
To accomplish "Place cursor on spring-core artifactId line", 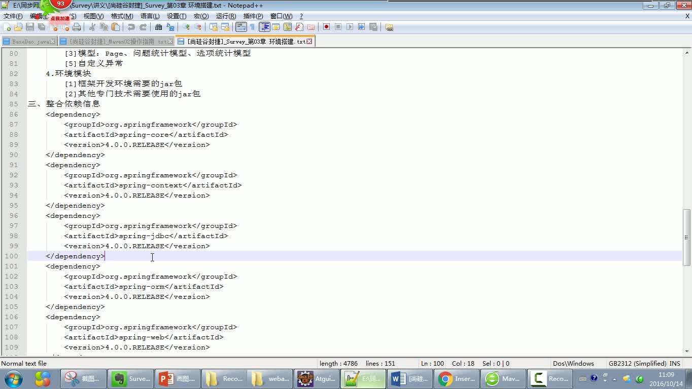I will [146, 134].
